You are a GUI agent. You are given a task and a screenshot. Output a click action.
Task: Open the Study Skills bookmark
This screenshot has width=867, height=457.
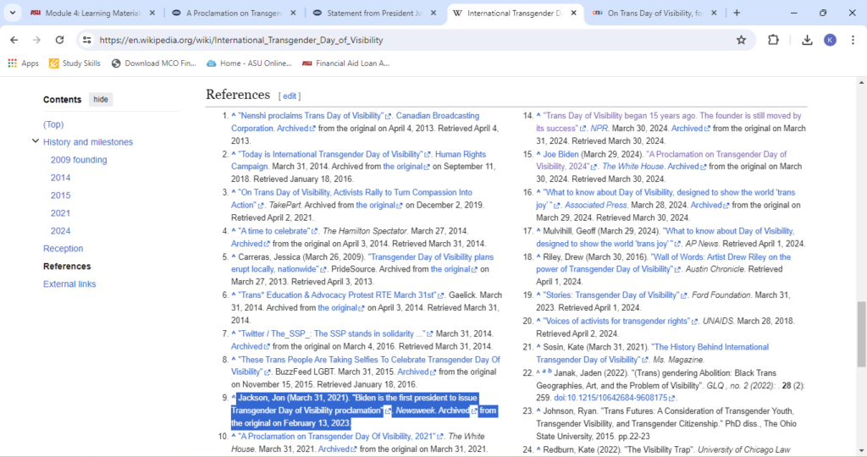point(75,63)
